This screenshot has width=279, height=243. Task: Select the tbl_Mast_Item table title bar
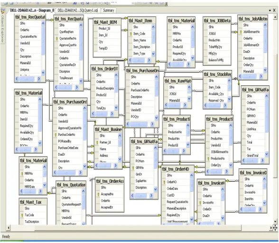[142, 21]
